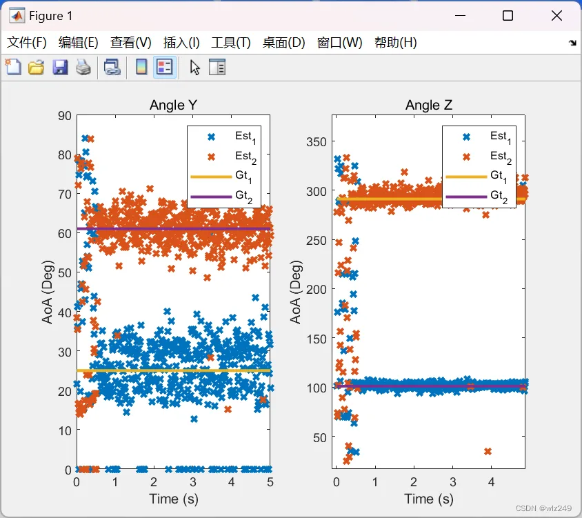Click the Link Plot toolbar icon
The width and height of the screenshot is (582, 518).
[x=112, y=68]
